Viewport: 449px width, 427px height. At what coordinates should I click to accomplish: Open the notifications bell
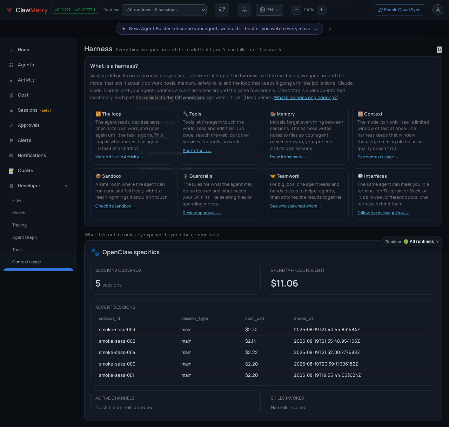click(244, 9)
